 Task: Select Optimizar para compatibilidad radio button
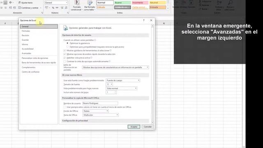click(67, 47)
